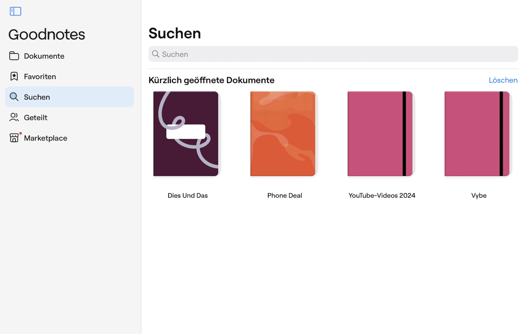This screenshot has width=523, height=334.
Task: Click the Phone Deal title label
Action: click(285, 195)
